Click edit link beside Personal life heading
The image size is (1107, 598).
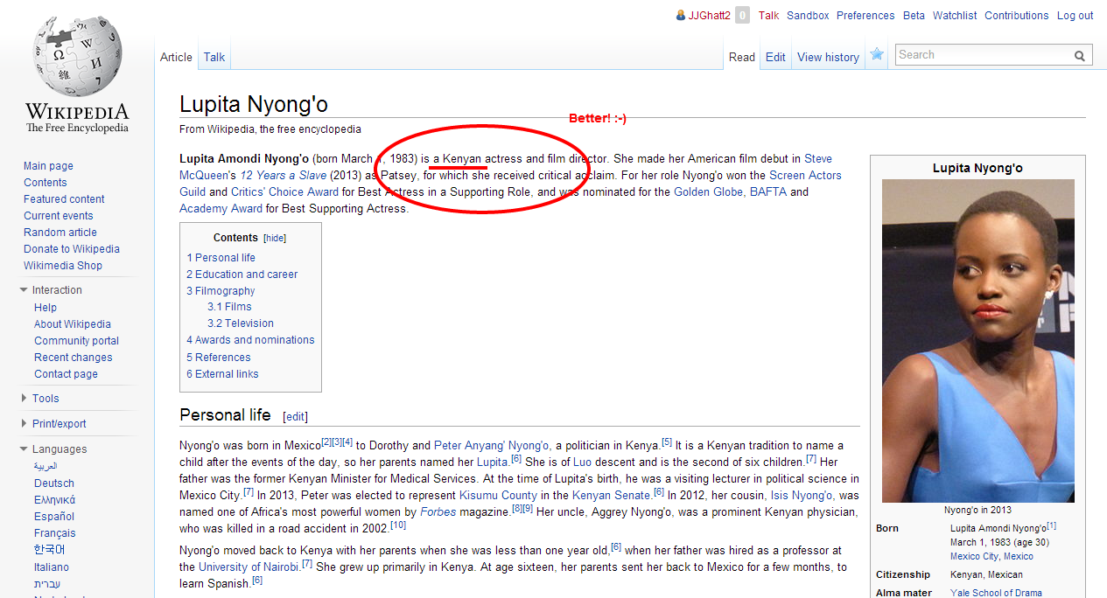pyautogui.click(x=296, y=417)
